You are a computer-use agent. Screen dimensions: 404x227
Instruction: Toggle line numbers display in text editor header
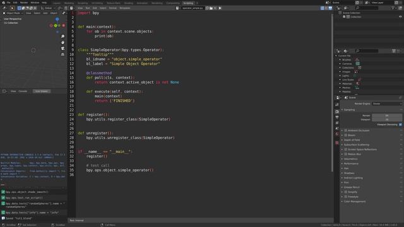(x=323, y=8)
